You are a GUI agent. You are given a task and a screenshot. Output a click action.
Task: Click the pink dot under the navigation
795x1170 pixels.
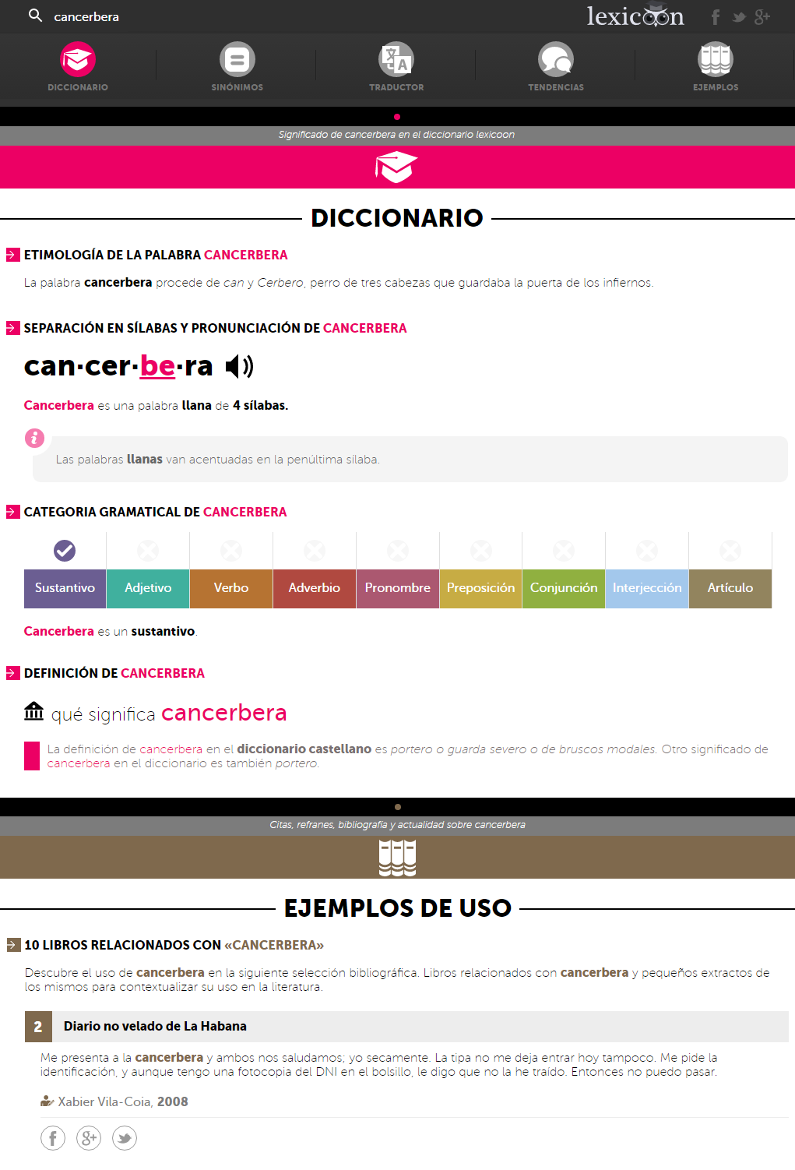coord(397,117)
